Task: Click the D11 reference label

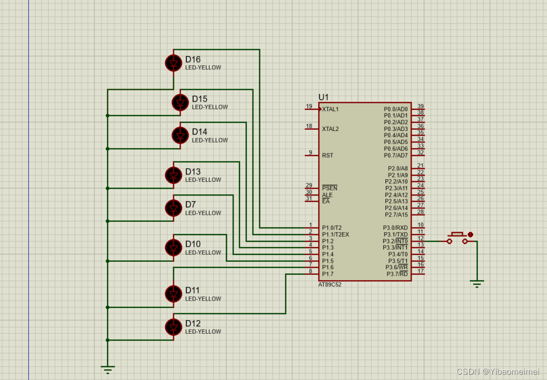Action: tap(192, 290)
